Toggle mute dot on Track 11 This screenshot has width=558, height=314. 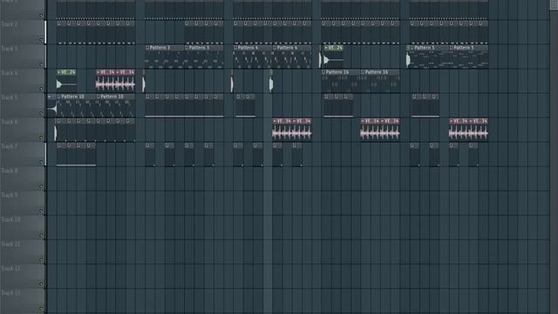[41, 260]
